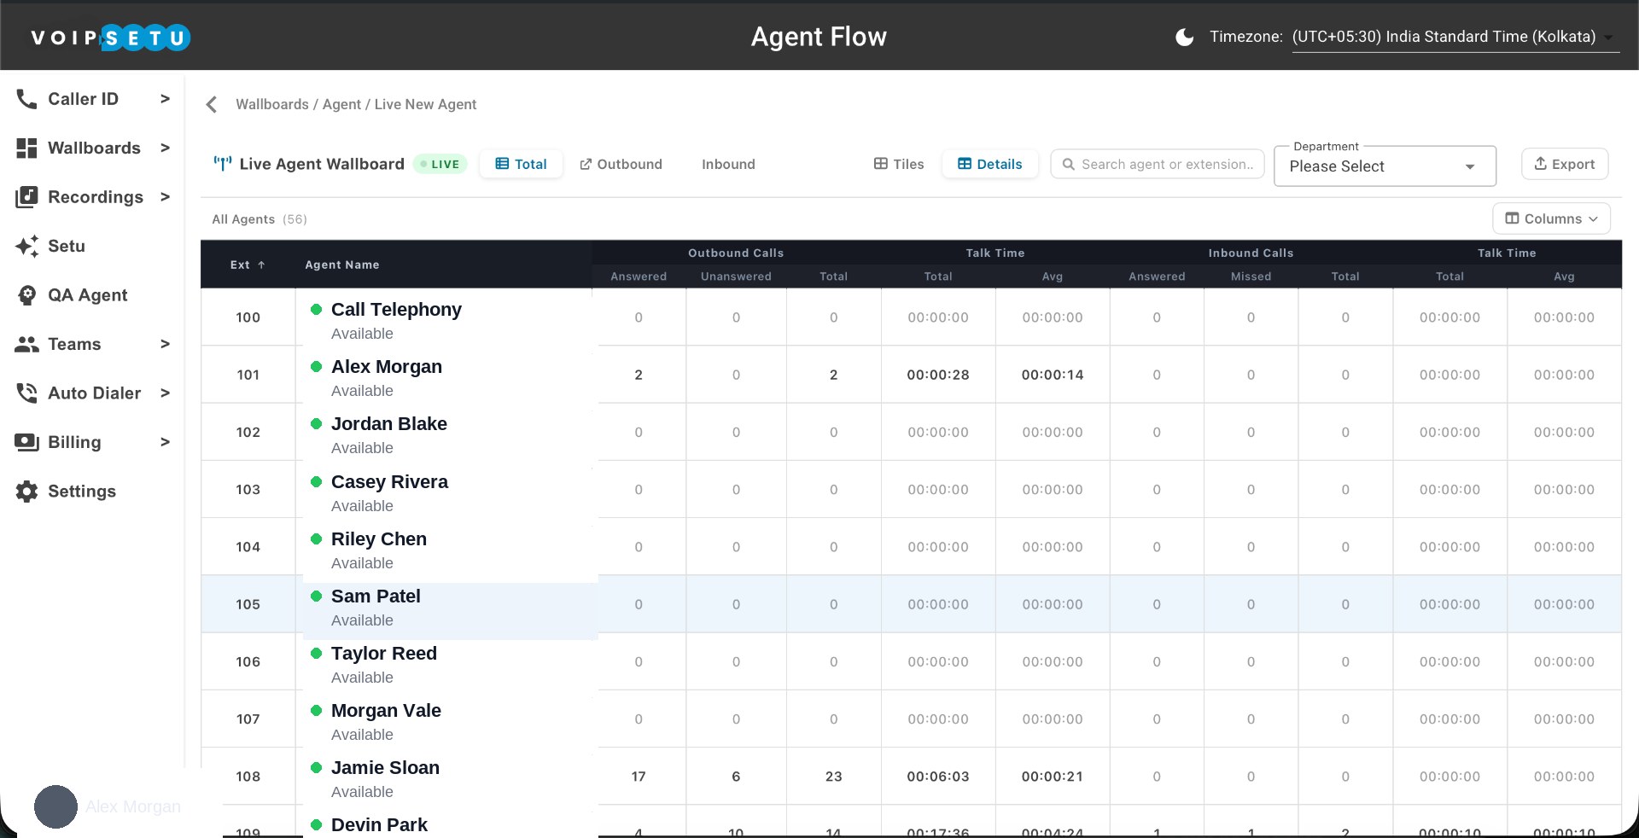Switch to the Total tab
The height and width of the screenshot is (838, 1639).
point(521,164)
